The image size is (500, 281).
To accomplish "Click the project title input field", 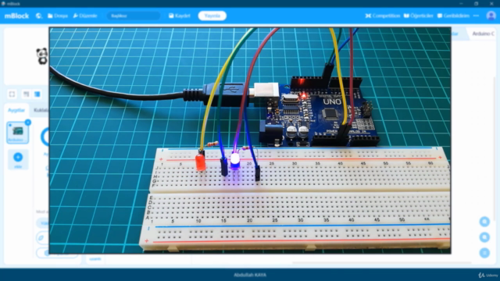I will click(134, 16).
